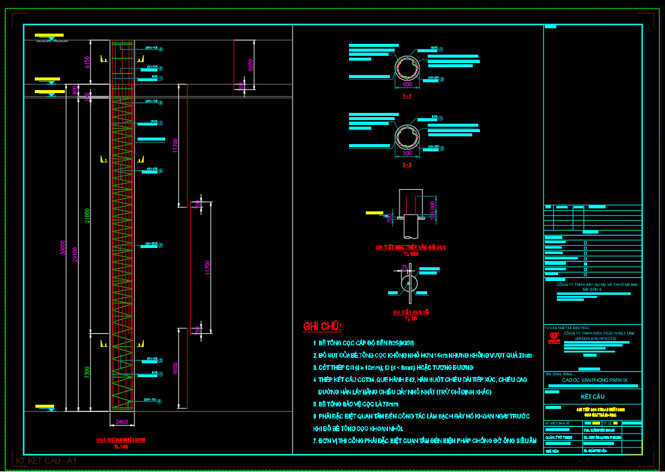Select the GHI CHÚ notes heading

[x=323, y=327]
